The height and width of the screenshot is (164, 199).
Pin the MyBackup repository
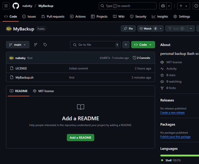point(128,29)
